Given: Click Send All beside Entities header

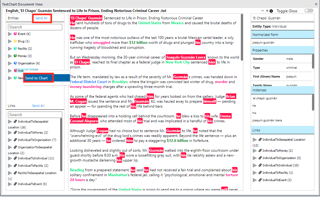Looking at the screenshot, I should point(41,18).
